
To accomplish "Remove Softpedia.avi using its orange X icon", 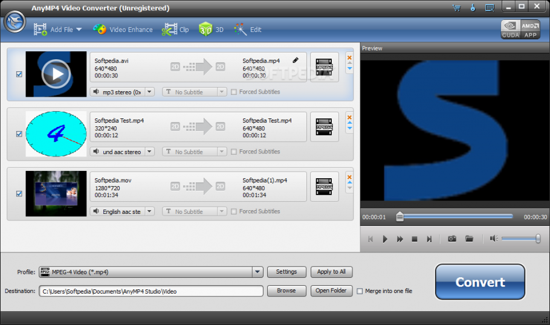I will coord(349,58).
